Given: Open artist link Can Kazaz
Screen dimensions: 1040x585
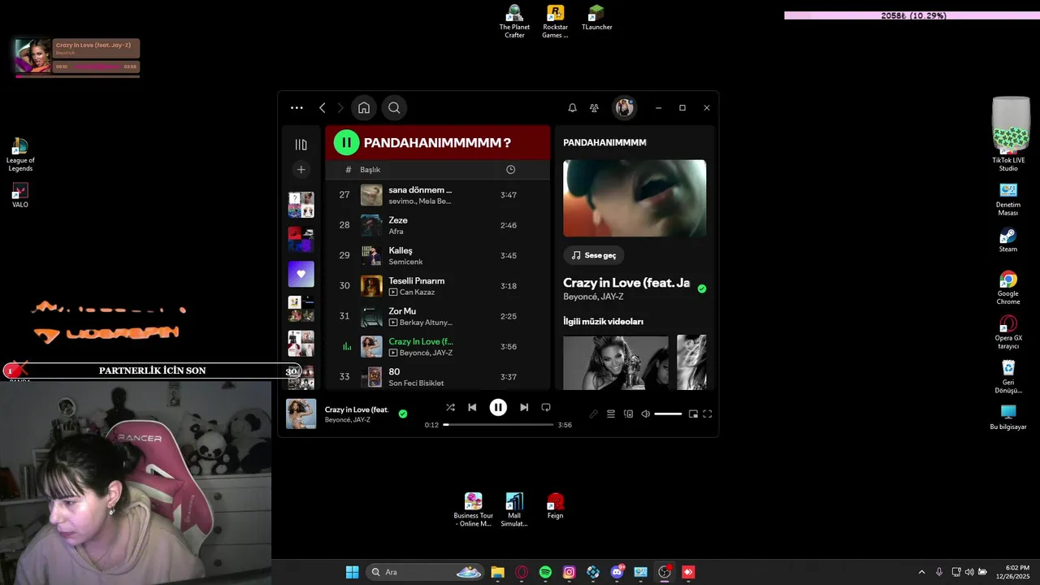Looking at the screenshot, I should (x=417, y=292).
